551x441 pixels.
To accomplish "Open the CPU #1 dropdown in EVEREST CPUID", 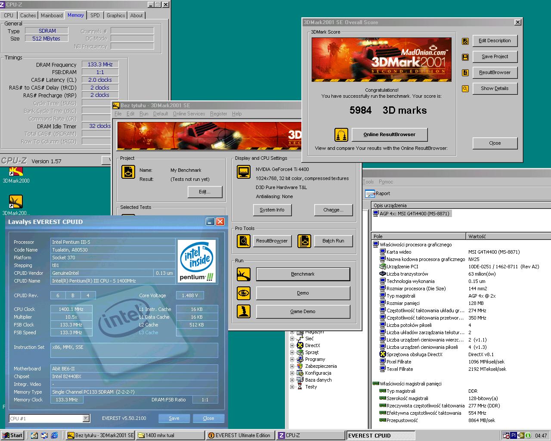I will 86,418.
